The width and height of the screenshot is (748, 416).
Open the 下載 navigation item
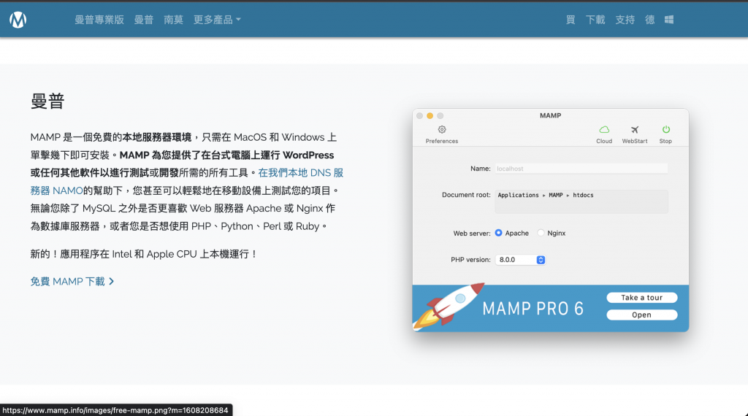(595, 20)
